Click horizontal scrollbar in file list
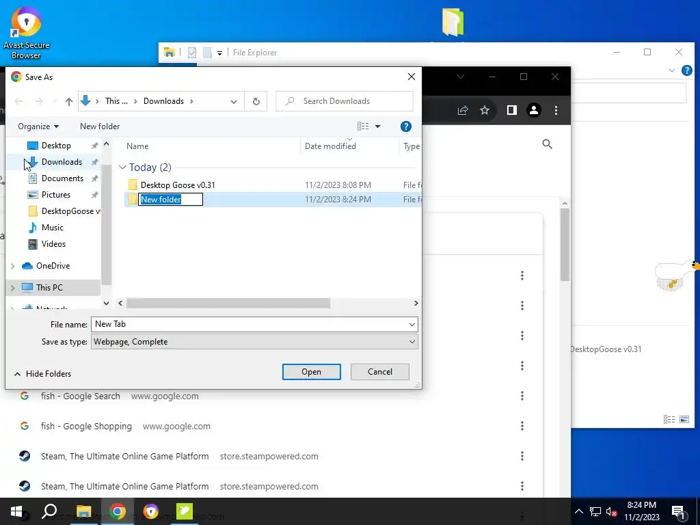This screenshot has height=525, width=700. (228, 304)
